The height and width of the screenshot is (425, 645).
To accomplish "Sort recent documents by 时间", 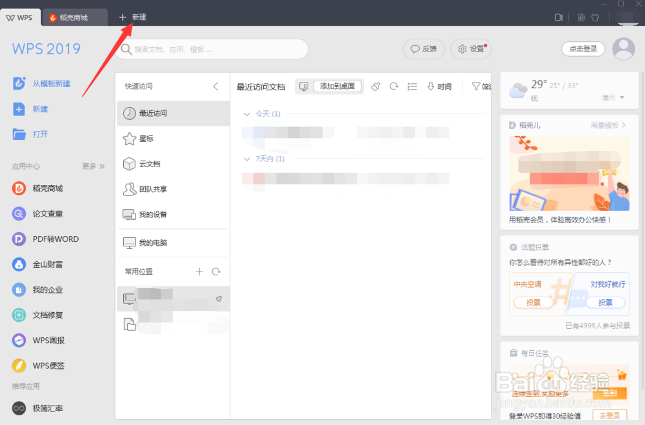I will 439,86.
